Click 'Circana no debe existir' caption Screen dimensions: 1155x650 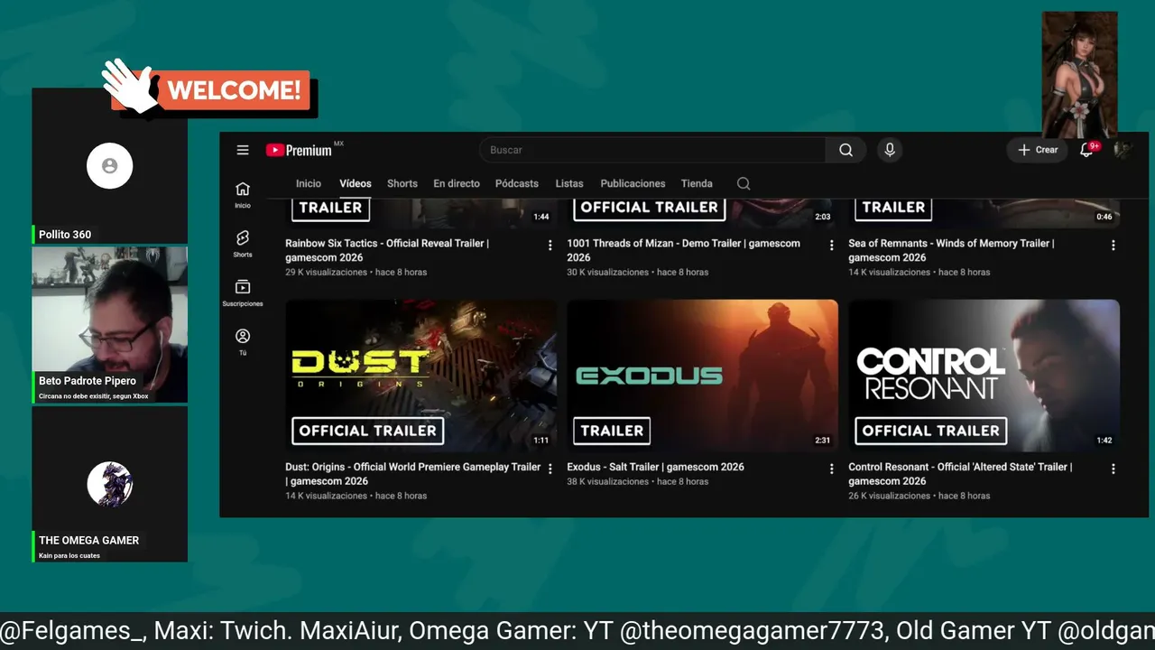[x=94, y=396]
